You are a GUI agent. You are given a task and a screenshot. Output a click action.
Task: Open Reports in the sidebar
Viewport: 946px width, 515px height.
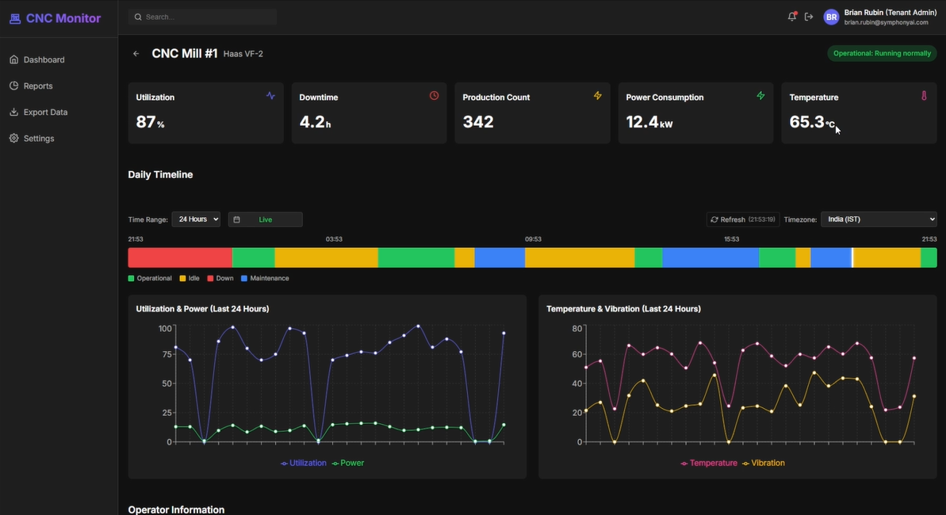coord(38,86)
